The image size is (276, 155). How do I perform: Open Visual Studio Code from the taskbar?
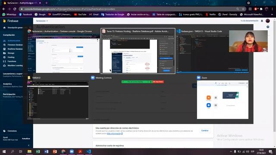(x=89, y=152)
